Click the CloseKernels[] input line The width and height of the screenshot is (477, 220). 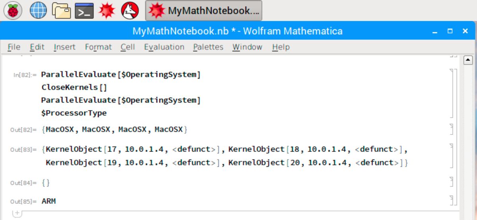74,88
